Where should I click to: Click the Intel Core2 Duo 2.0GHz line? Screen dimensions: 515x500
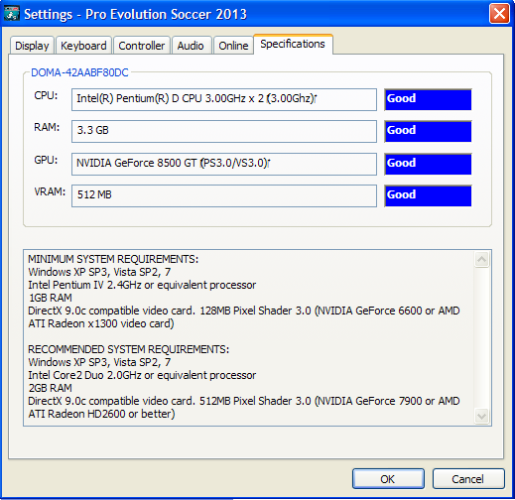point(142,375)
